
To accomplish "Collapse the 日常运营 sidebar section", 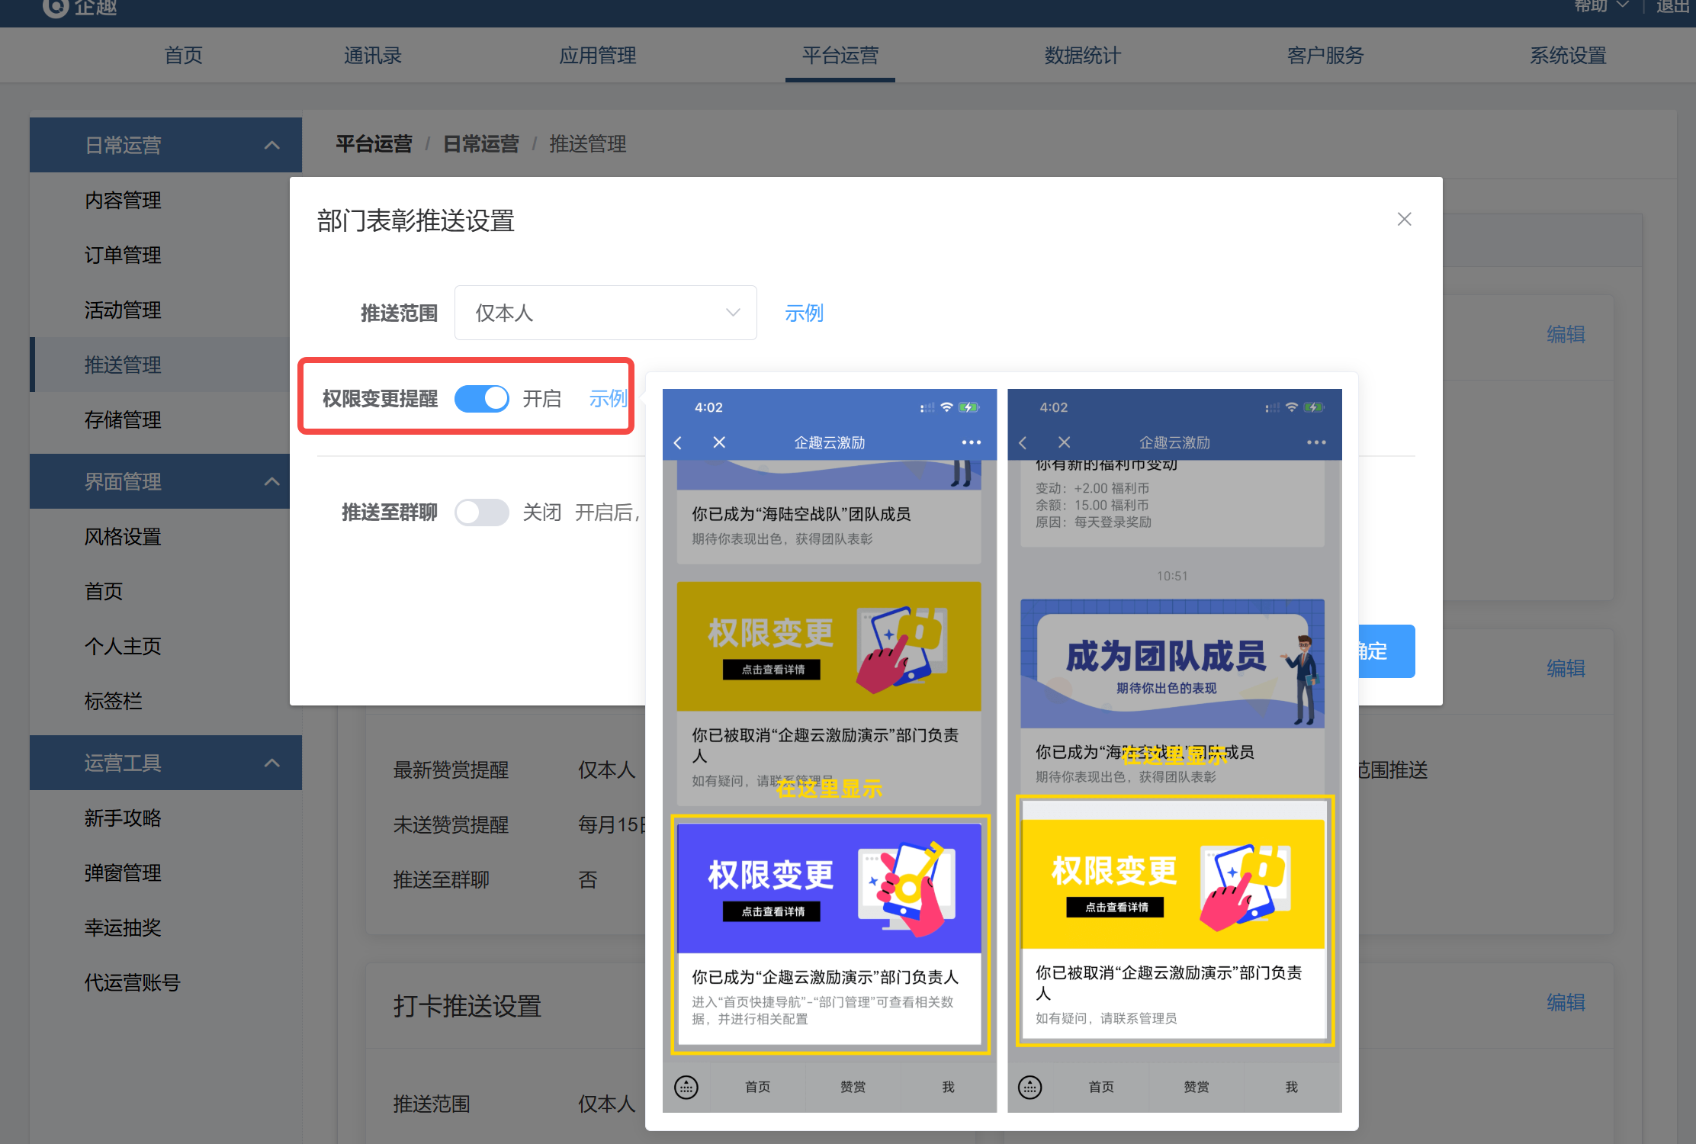I will coord(271,145).
